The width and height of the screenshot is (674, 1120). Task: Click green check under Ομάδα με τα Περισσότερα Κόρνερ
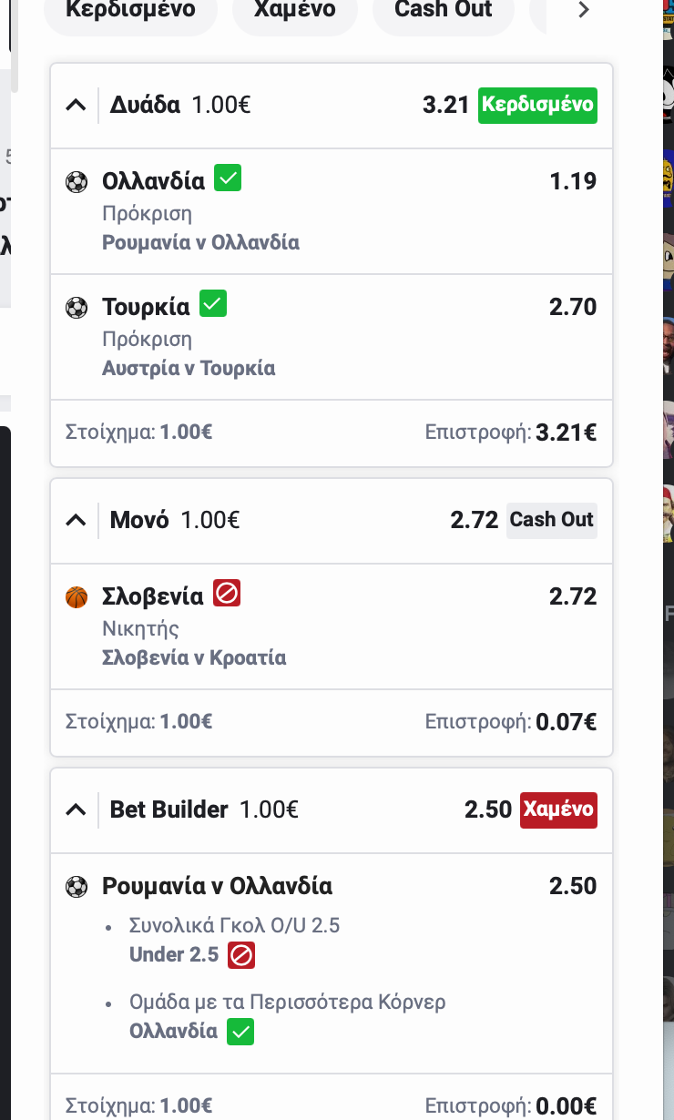[240, 1032]
